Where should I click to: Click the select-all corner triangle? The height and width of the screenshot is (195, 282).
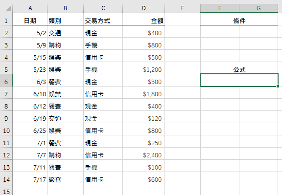(x=8, y=8)
